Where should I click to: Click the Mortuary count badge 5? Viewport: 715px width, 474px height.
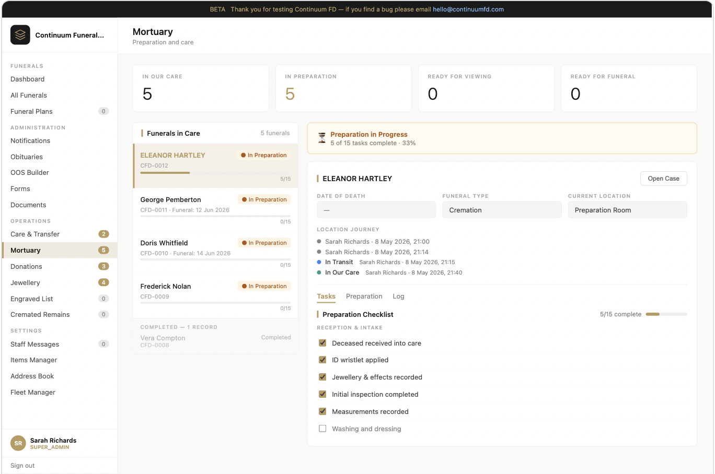103,250
